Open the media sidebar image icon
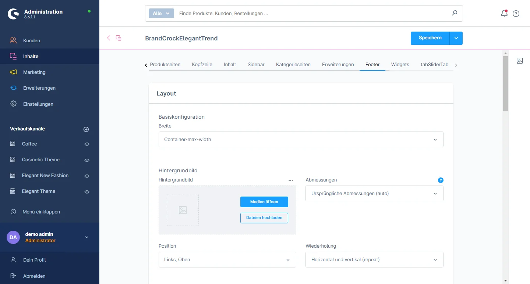530x284 pixels. point(520,61)
